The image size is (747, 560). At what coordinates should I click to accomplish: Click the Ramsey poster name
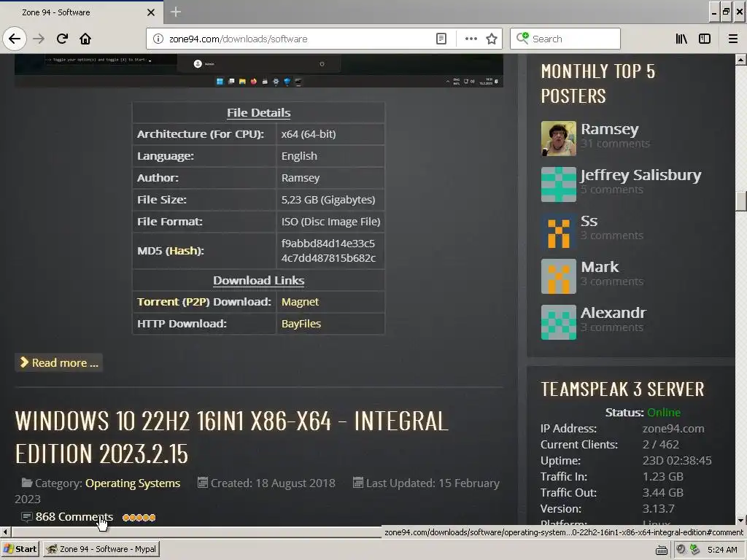[x=610, y=129]
